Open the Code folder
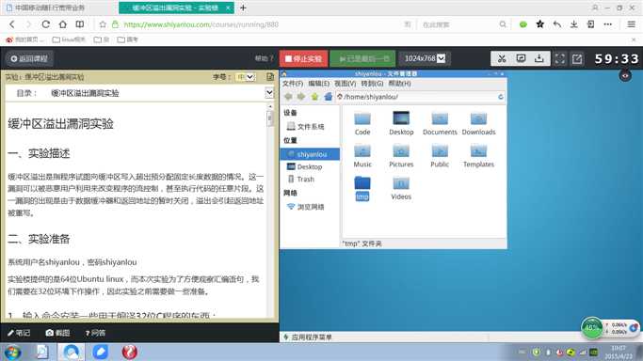 (362, 123)
